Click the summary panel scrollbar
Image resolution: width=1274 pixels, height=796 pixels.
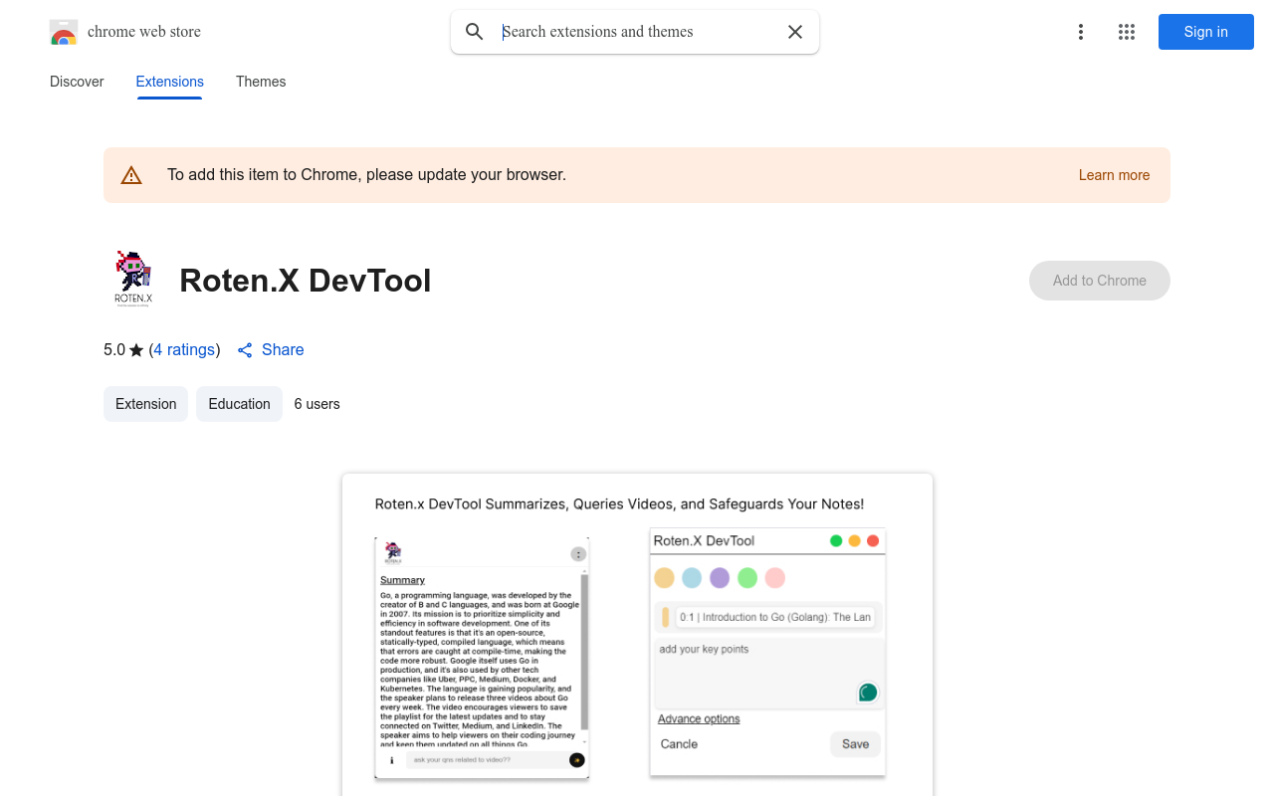pyautogui.click(x=584, y=653)
